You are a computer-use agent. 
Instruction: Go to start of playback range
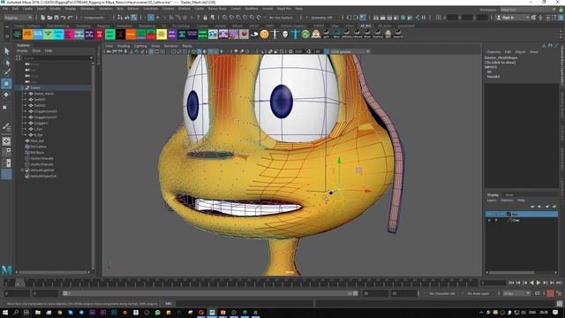pos(511,283)
